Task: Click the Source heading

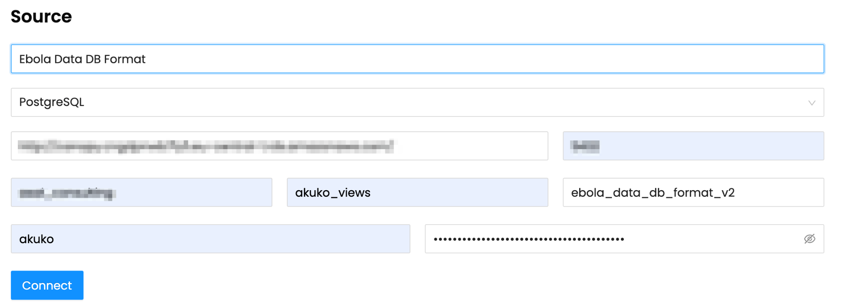Action: tap(41, 17)
